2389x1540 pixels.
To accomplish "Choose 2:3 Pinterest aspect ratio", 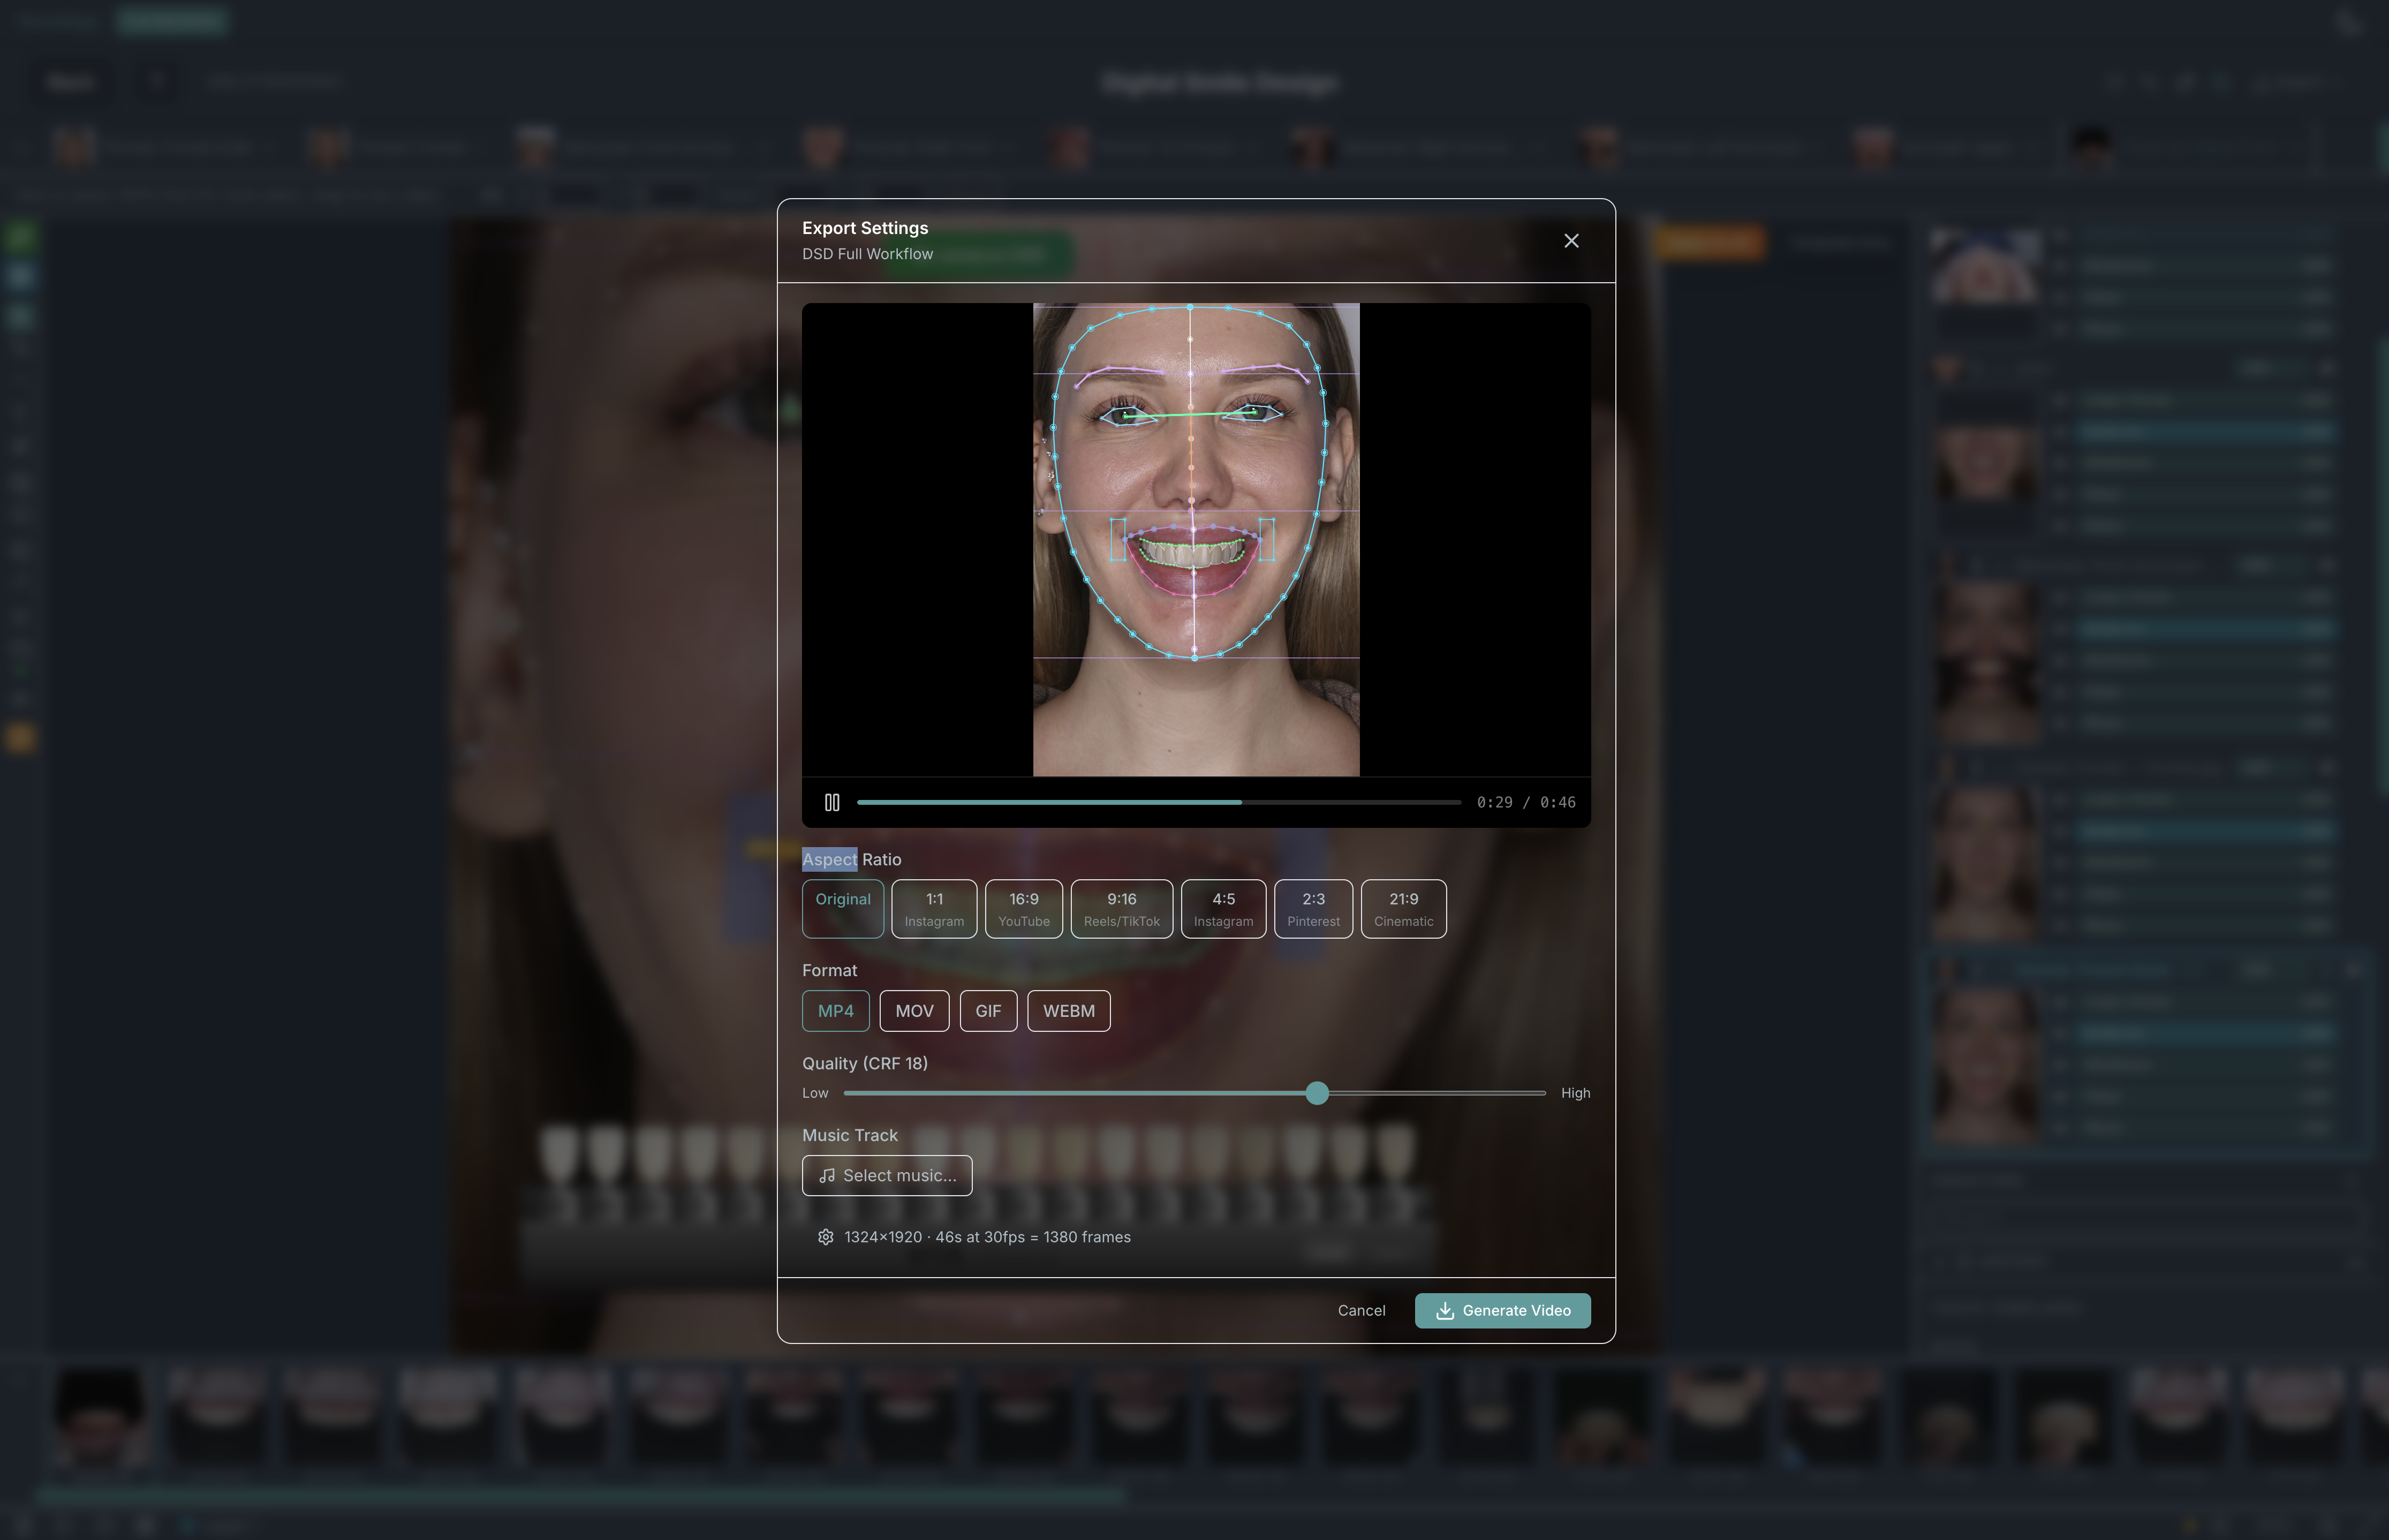I will point(1312,908).
